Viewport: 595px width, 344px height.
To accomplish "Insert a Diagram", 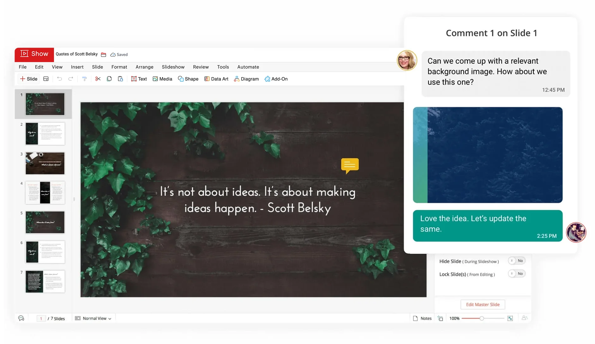I will tap(246, 79).
